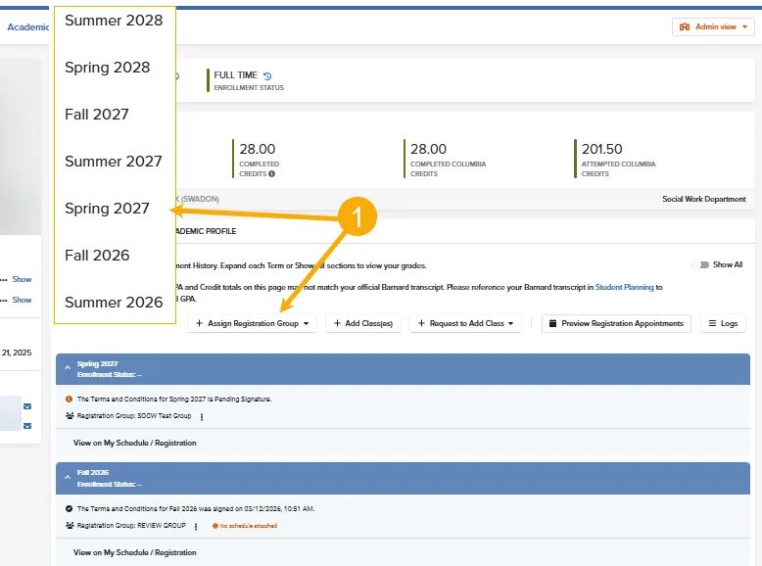Click Preview Registration Appointments button
Screen dimensions: 762x566
[x=616, y=323]
